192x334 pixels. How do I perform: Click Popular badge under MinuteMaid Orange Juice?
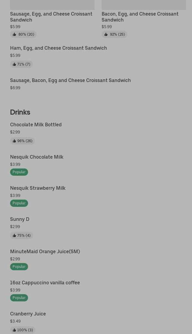click(19, 267)
